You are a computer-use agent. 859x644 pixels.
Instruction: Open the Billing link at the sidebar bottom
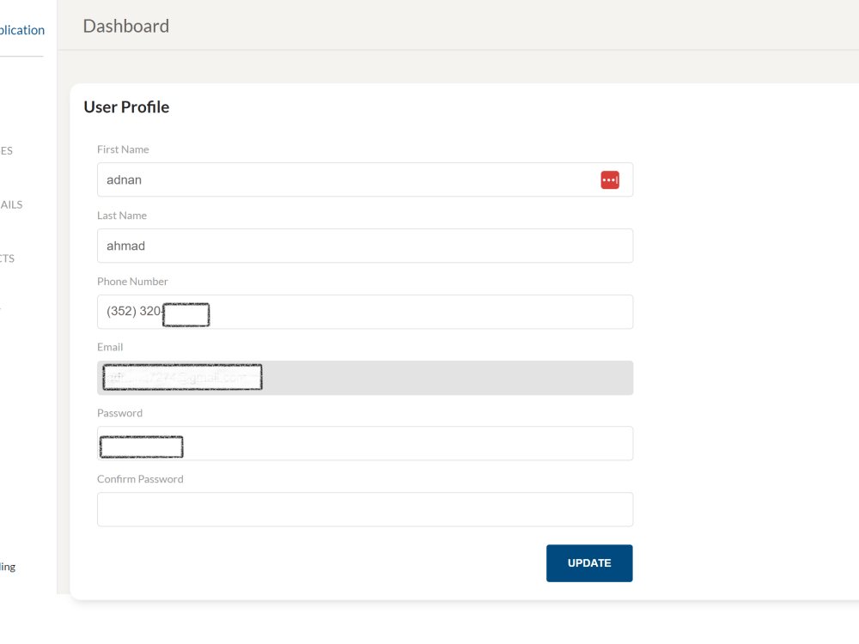[x=8, y=566]
